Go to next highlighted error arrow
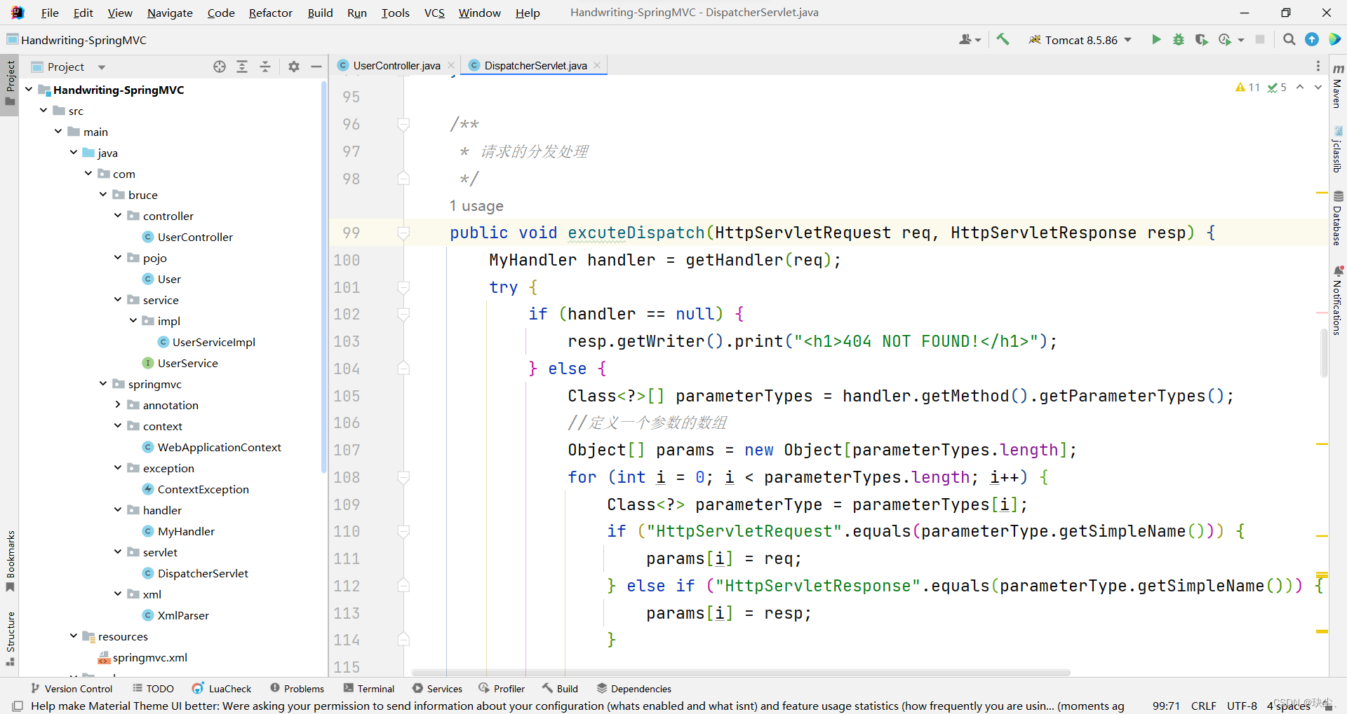This screenshot has height=714, width=1347. tap(1318, 88)
